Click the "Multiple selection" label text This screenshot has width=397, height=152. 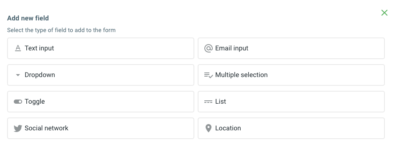pyautogui.click(x=241, y=75)
